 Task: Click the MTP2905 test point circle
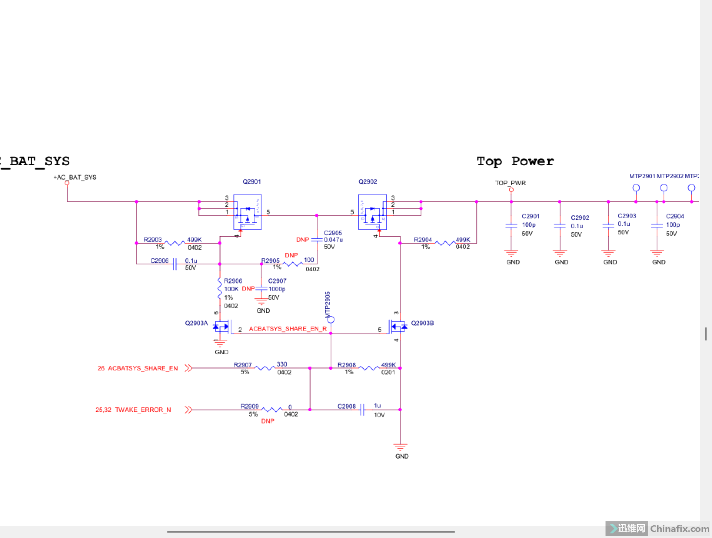331,319
